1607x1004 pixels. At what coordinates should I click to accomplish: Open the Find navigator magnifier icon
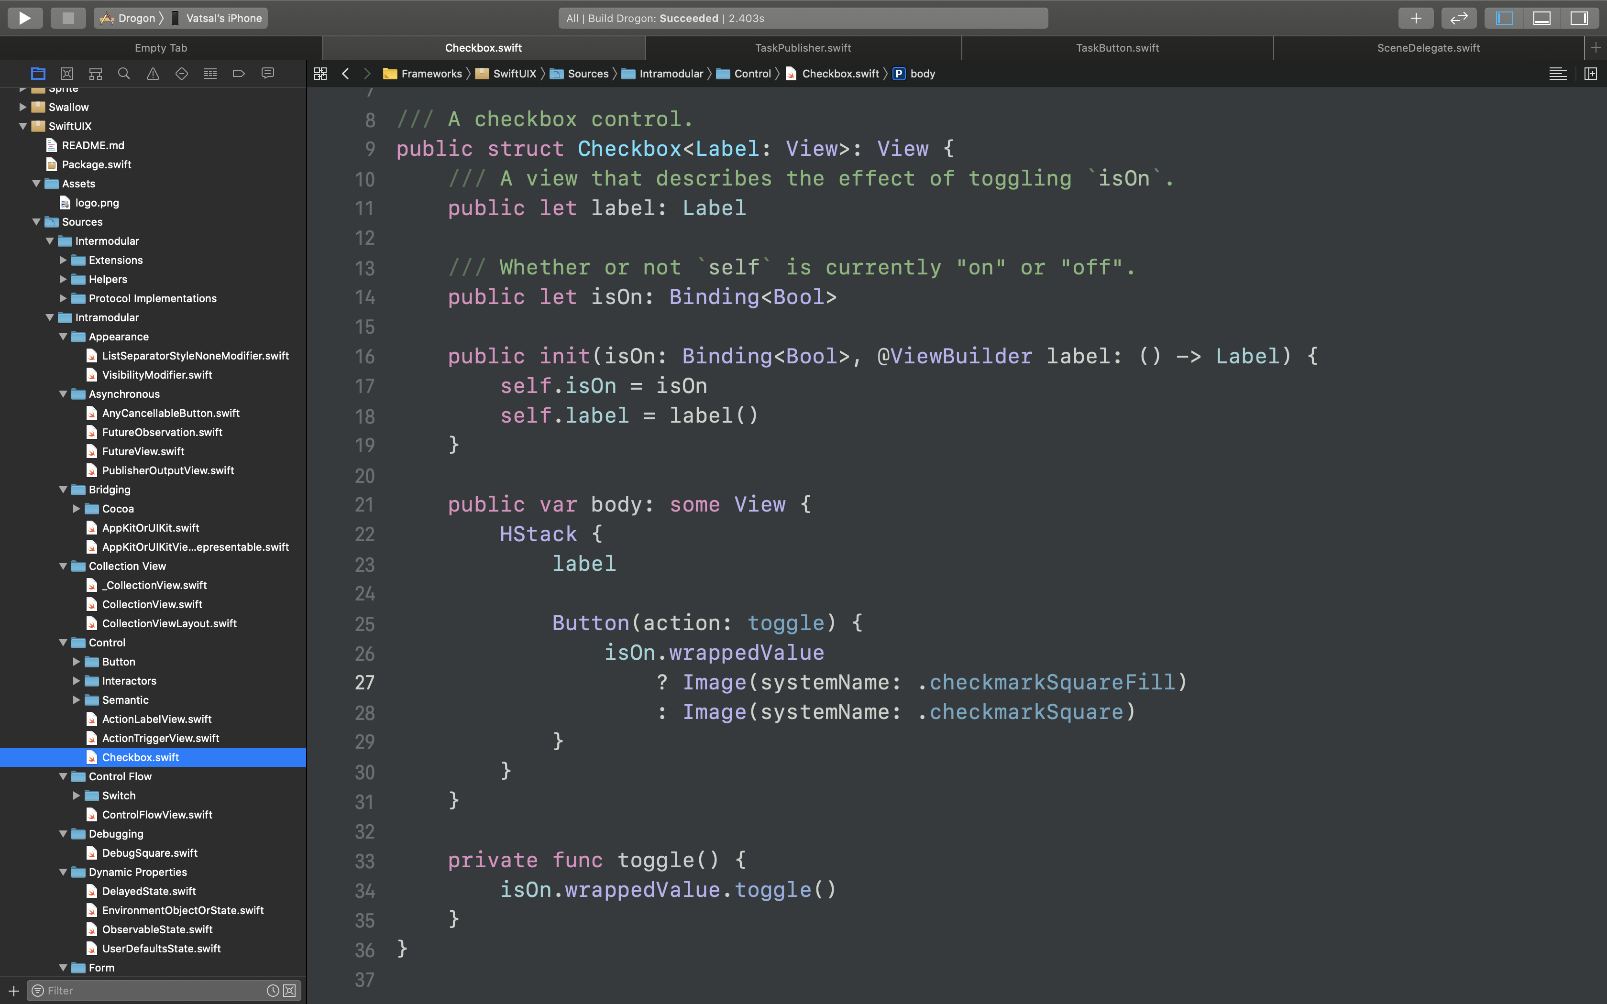click(x=123, y=74)
